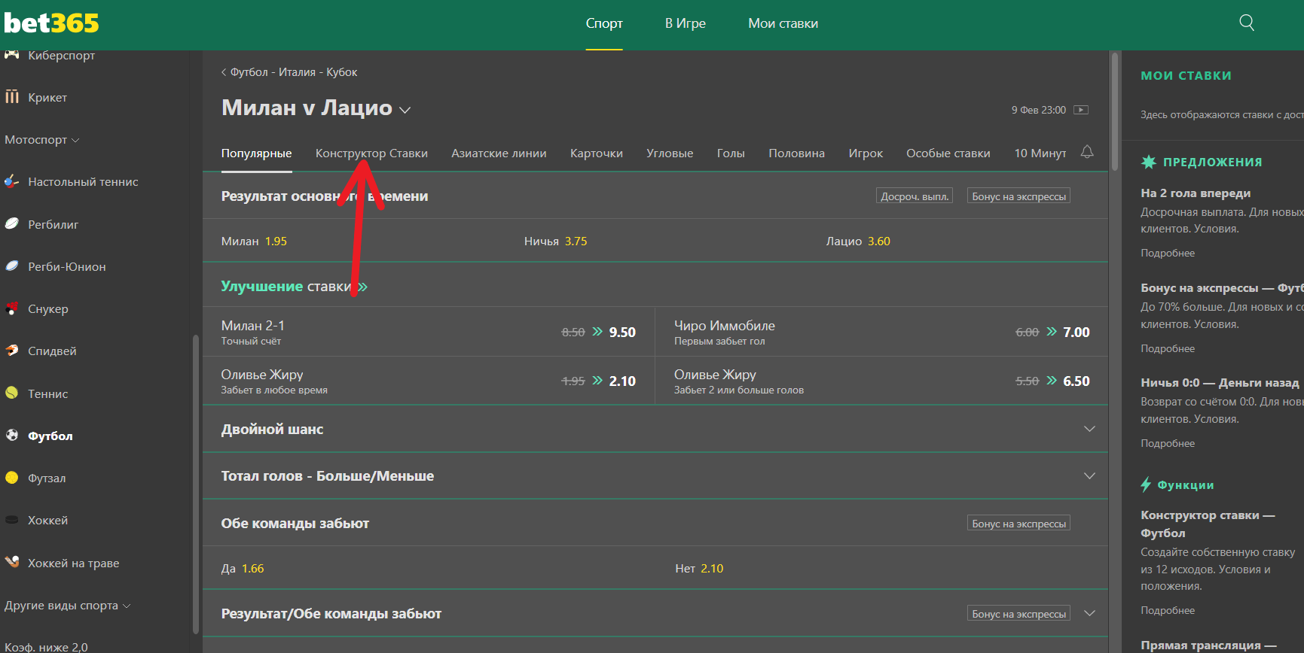Click the Регбилиг ball icon

pos(11,223)
